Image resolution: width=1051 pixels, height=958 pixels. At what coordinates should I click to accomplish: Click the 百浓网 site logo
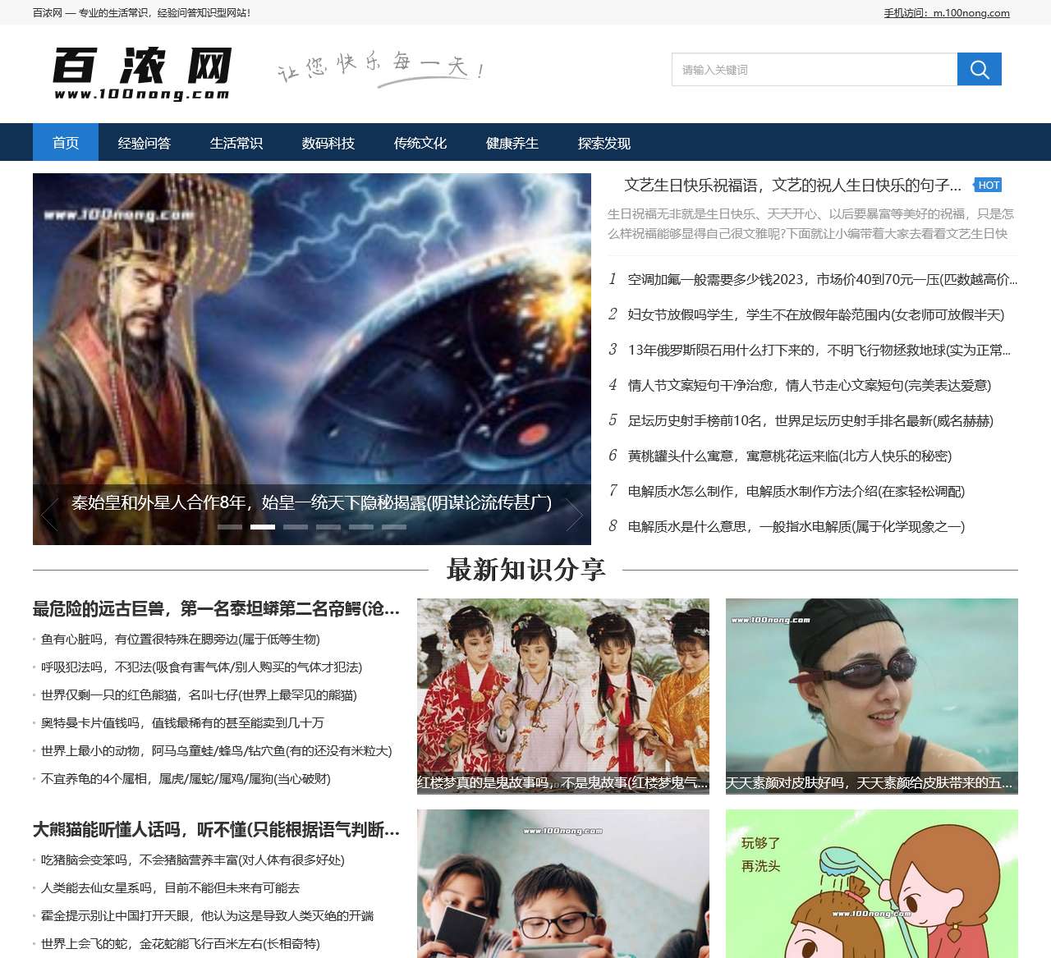142,73
